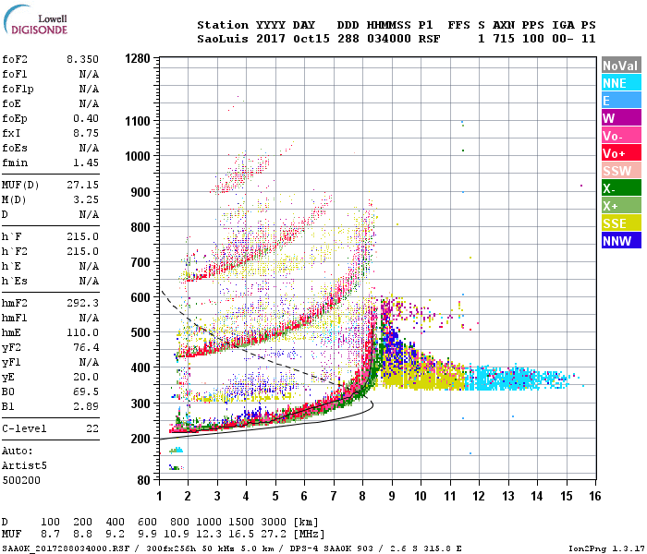Select the Vo- pink legend swatch
Viewport: 647px width, 554px height.
pyautogui.click(x=621, y=135)
